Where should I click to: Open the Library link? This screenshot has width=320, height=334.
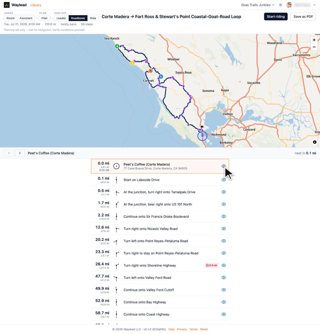point(36,5)
